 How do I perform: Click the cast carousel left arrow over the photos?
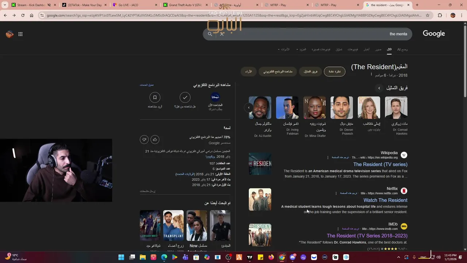tap(249, 107)
